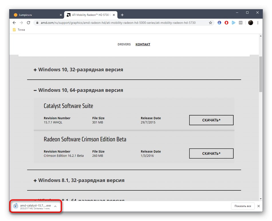This screenshot has width=272, height=221.
Task: Open download item options chevron
Action: click(x=55, y=206)
